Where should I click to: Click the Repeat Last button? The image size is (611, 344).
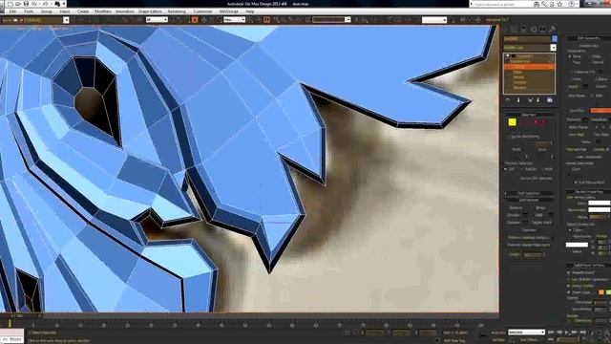589,46
